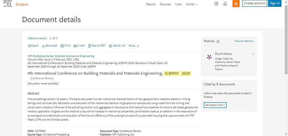The width and height of the screenshot is (288, 136).
Task: Open the SciVal external link
Action: coord(192,4)
